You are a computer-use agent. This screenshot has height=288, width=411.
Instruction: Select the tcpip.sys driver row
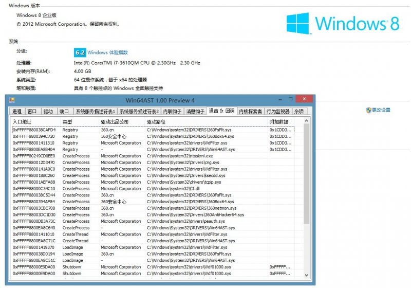(153, 182)
